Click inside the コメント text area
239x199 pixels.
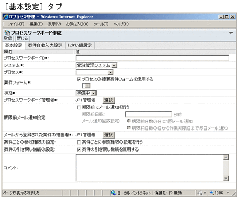pyautogui.click(x=149, y=168)
